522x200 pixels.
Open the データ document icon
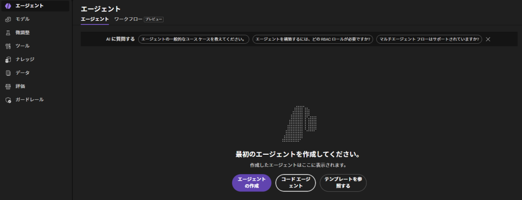(8, 73)
